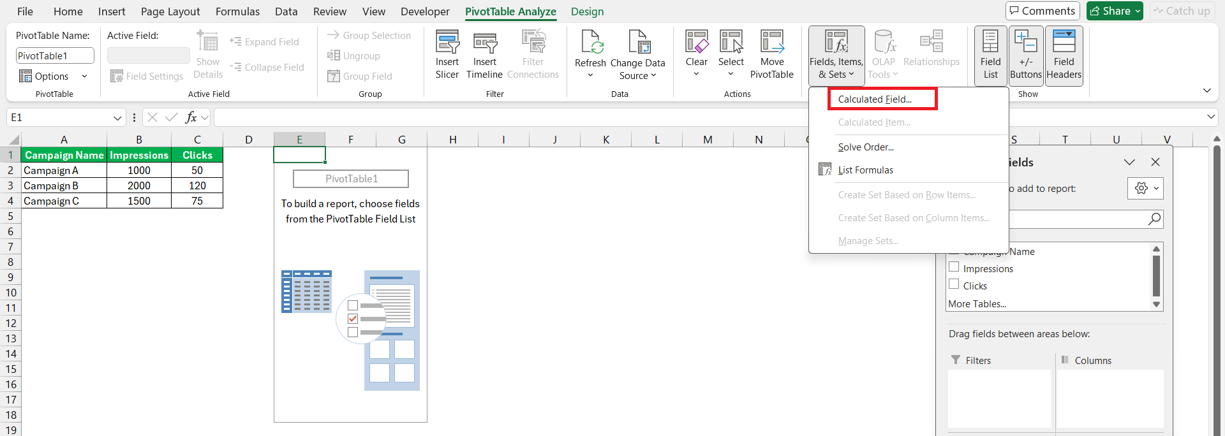This screenshot has height=436, width=1225.
Task: Open the Insert Timeline tool
Action: (484, 55)
